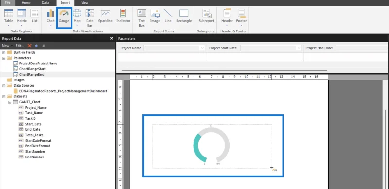Viewport: 389px width, 189px height.
Task: Select the EndNumber field
Action: pos(35,157)
